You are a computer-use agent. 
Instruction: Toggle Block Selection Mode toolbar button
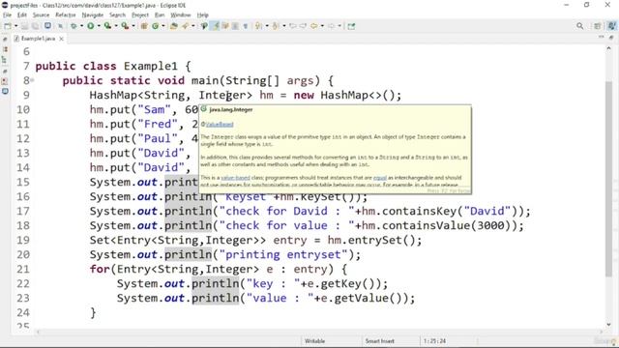pyautogui.click(x=235, y=26)
